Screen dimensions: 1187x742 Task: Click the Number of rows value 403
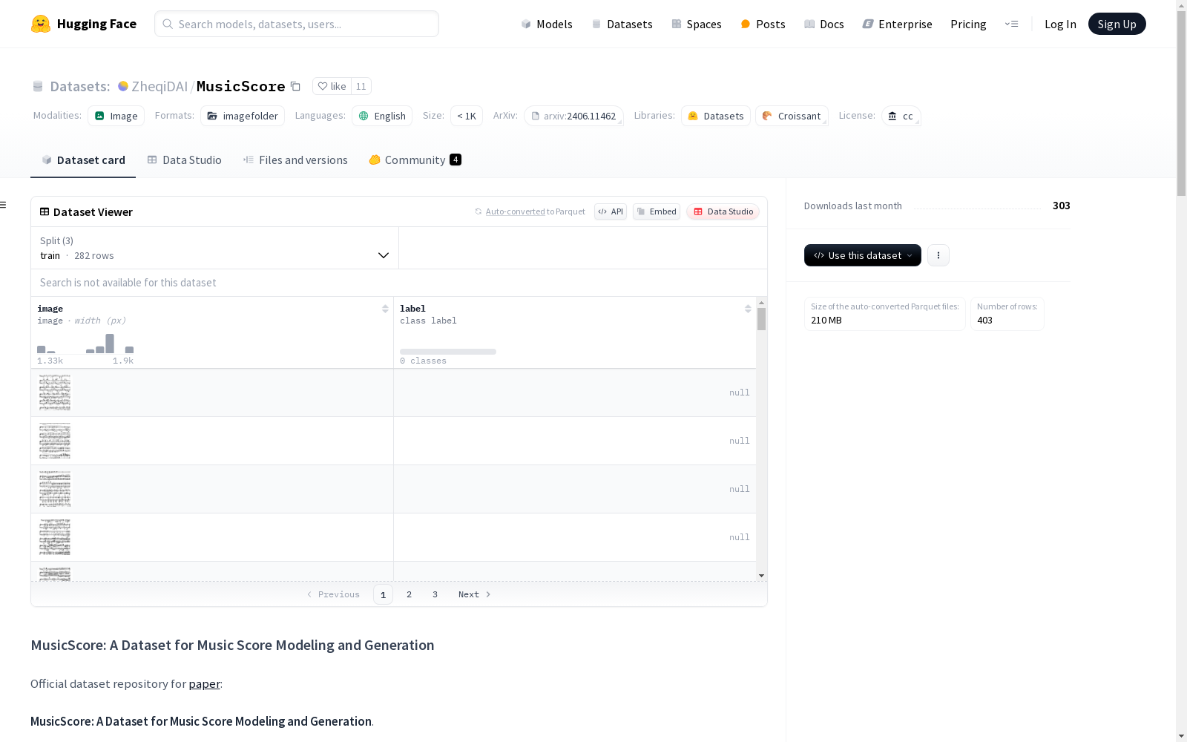pyautogui.click(x=984, y=321)
